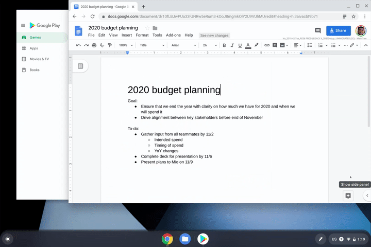371x247 pixels.
Task: Click the blue Share button
Action: click(x=338, y=31)
